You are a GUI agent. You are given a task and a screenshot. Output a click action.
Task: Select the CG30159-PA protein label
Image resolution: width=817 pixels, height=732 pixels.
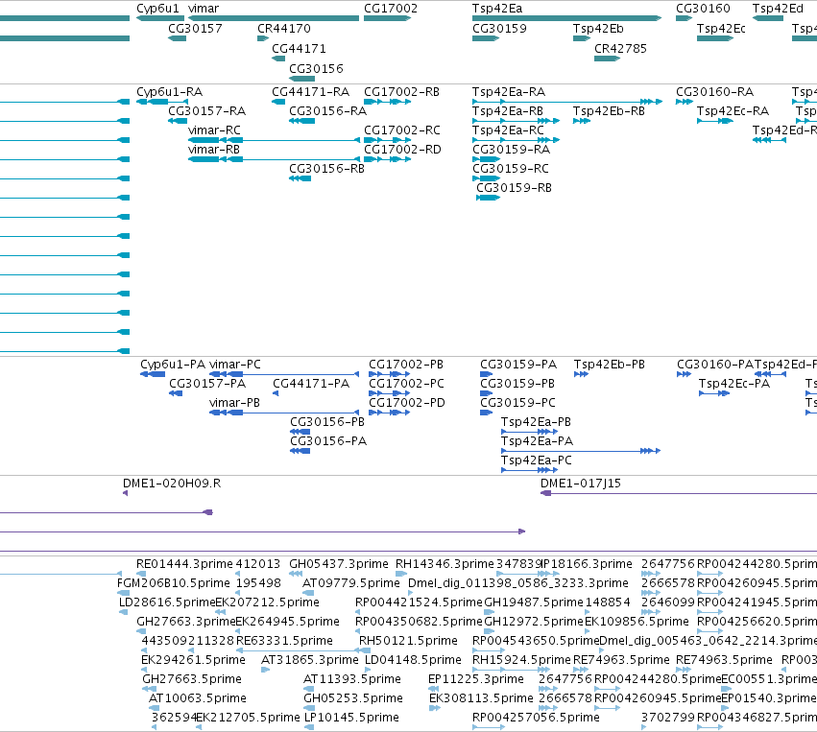tap(517, 365)
